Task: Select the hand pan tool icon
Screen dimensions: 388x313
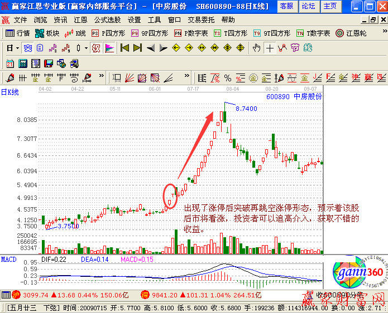Action: tap(256, 48)
